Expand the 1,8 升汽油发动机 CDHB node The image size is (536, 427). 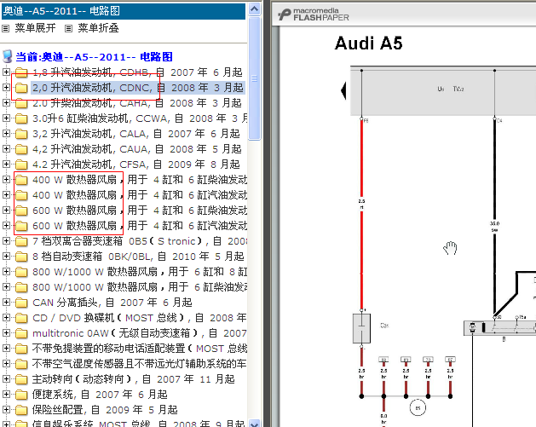tap(6, 72)
